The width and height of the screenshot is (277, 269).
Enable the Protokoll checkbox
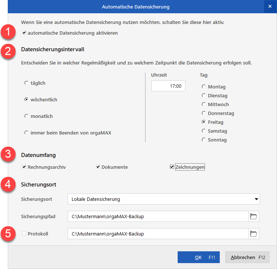coord(24,234)
